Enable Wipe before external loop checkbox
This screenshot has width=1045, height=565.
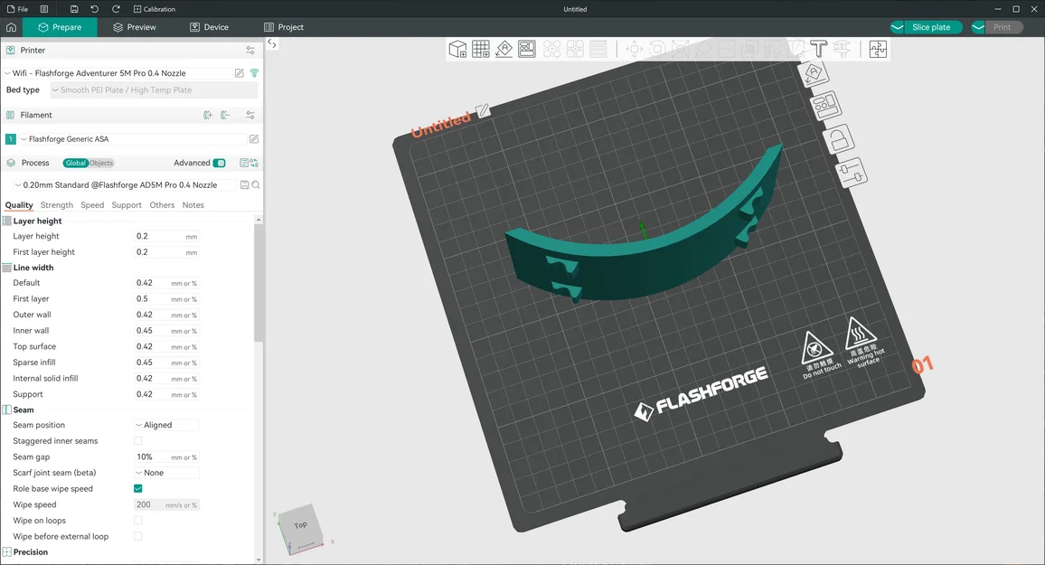[x=138, y=536]
